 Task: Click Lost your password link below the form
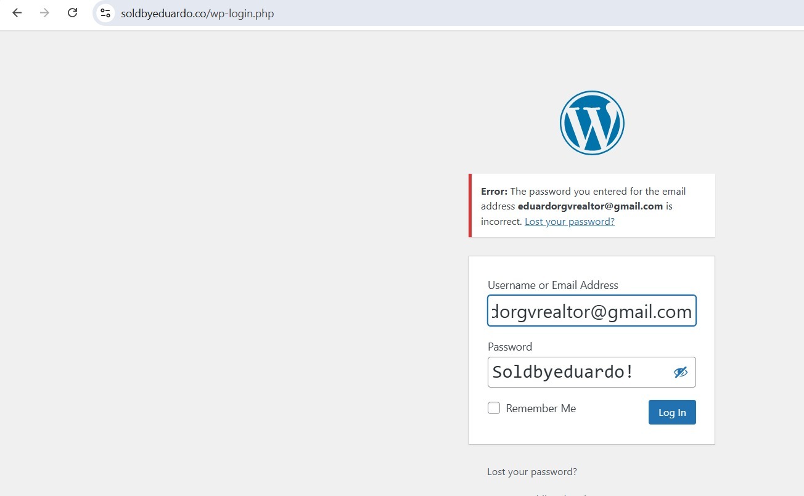pos(531,472)
